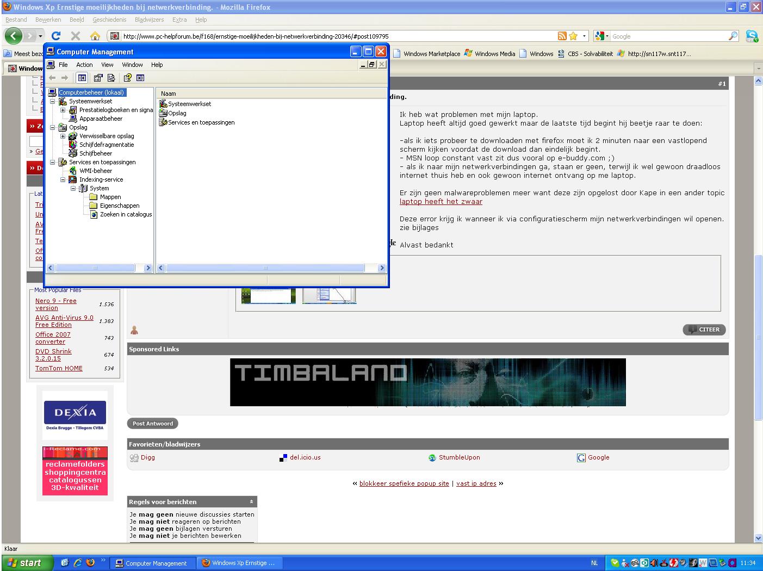
Task: Click search magnifier icon in Firefox
Action: coord(733,36)
